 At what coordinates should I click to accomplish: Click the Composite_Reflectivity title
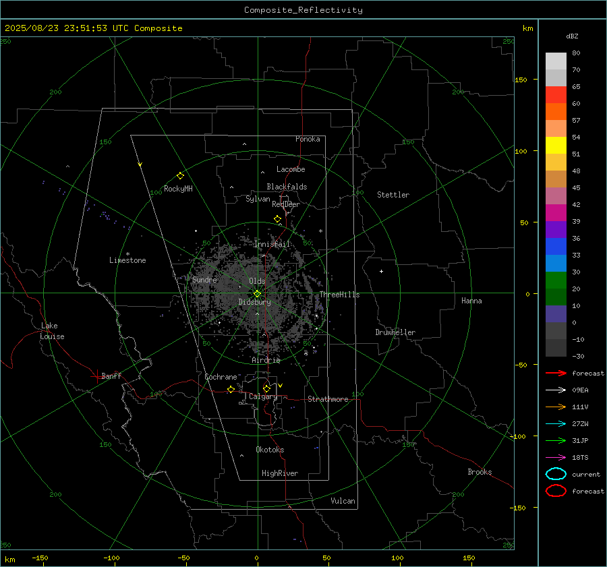(303, 10)
